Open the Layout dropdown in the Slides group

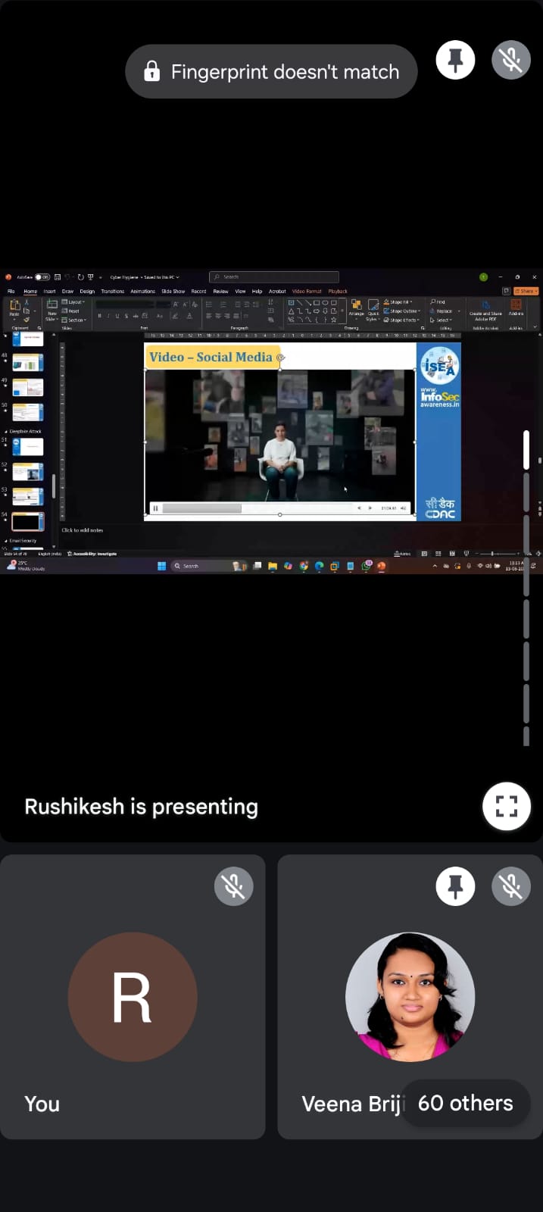[74, 302]
